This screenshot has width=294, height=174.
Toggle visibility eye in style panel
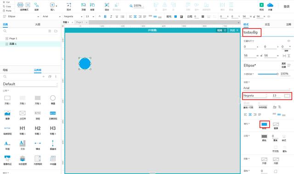289,41
